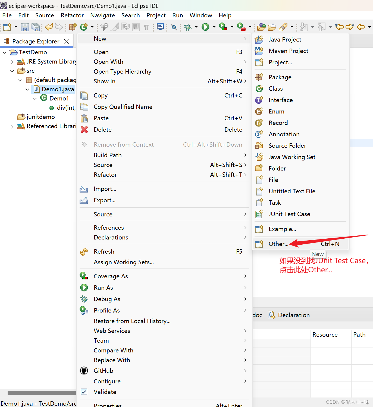Click the Debug bug icon in toolbar
Screen dimensions: 373x407
point(188,27)
